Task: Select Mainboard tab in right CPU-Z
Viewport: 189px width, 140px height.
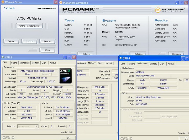Action: coord(142,63)
